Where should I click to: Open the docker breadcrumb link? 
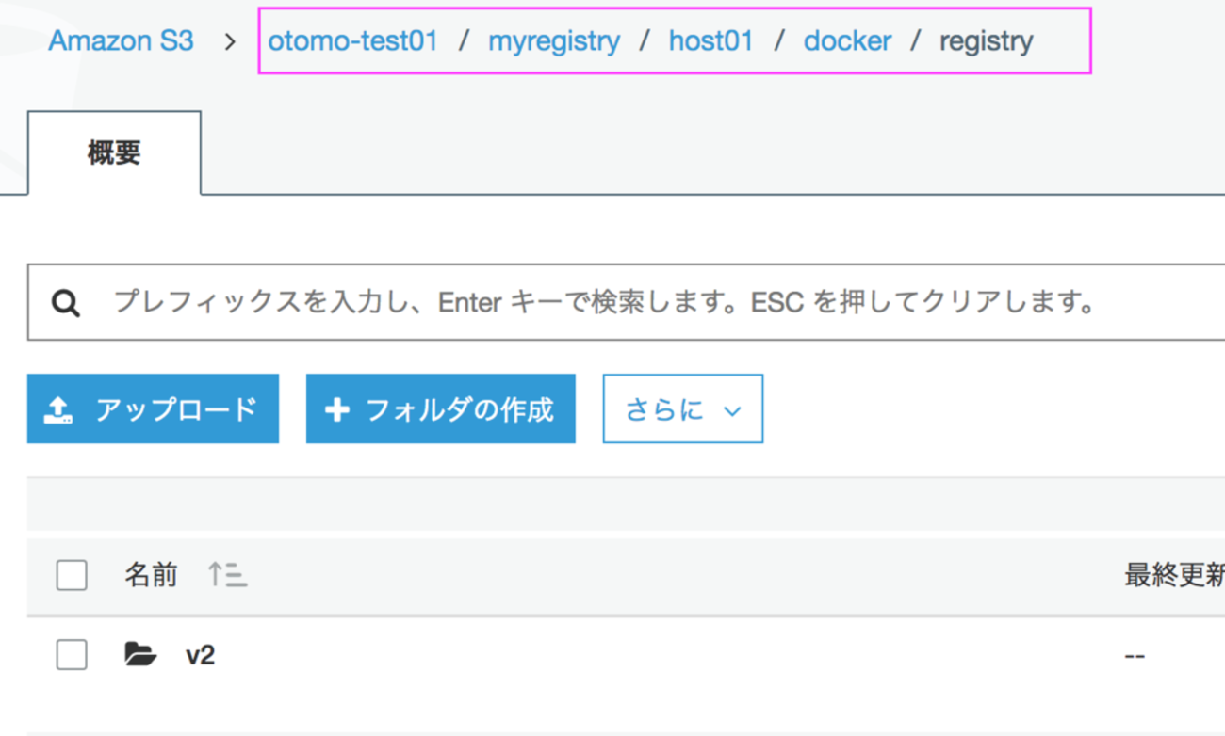click(847, 41)
